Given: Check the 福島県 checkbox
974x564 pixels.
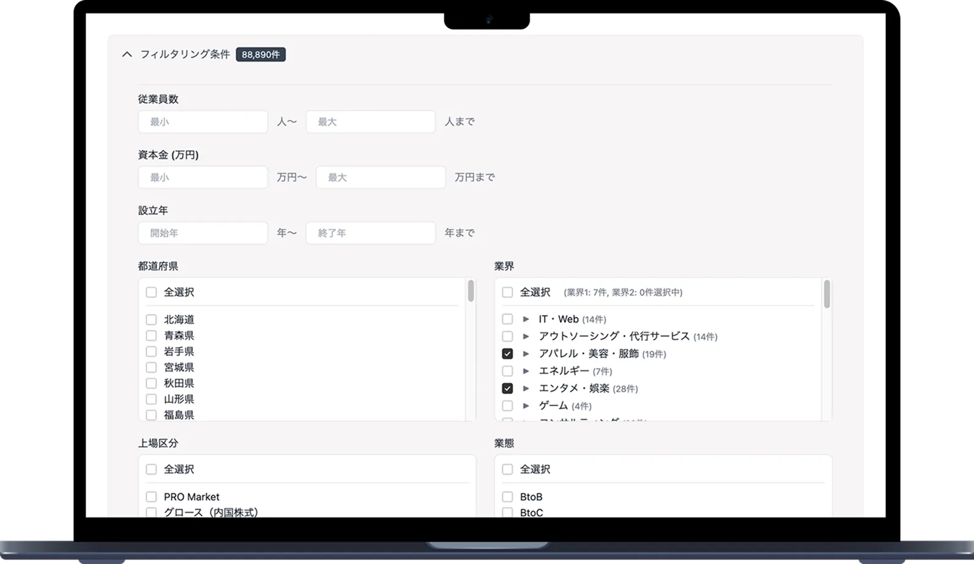Looking at the screenshot, I should (x=151, y=415).
